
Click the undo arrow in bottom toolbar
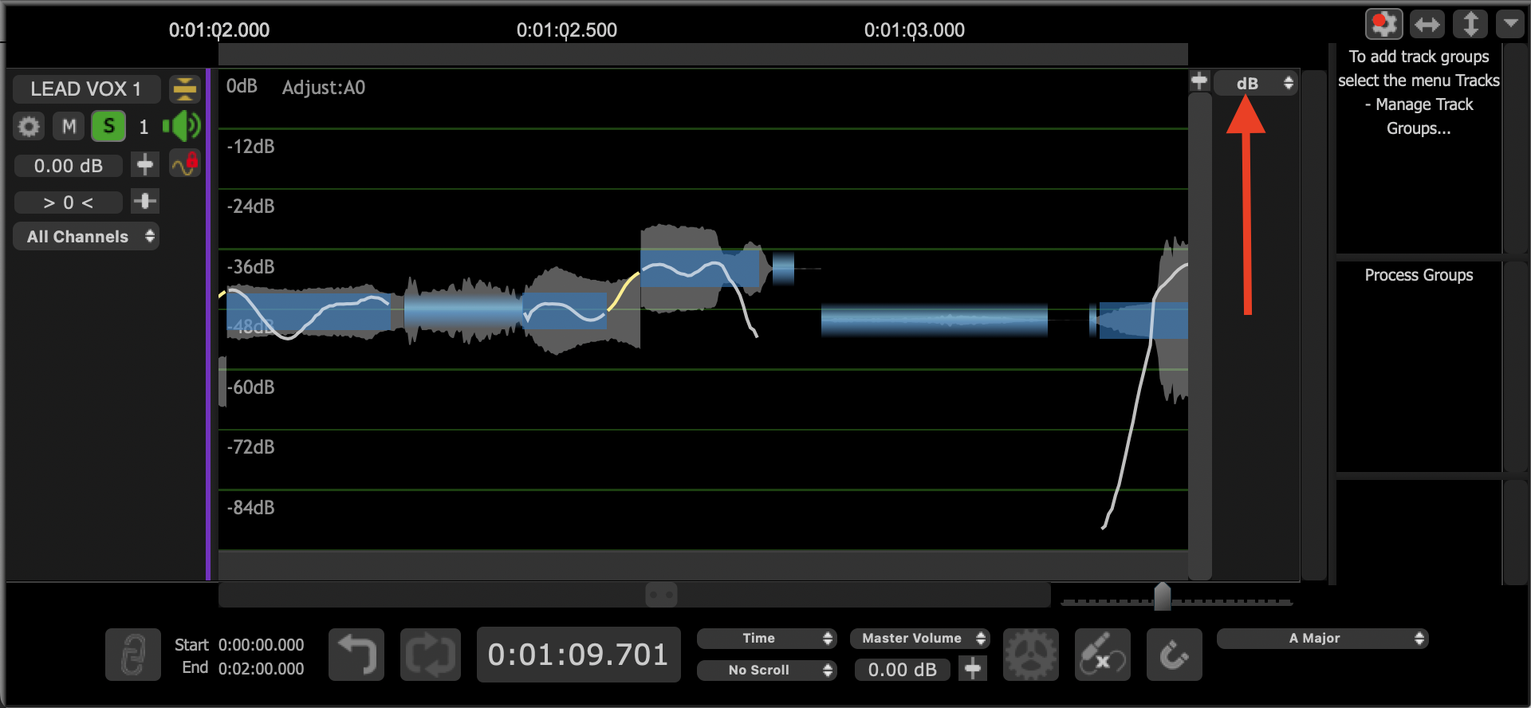point(356,655)
